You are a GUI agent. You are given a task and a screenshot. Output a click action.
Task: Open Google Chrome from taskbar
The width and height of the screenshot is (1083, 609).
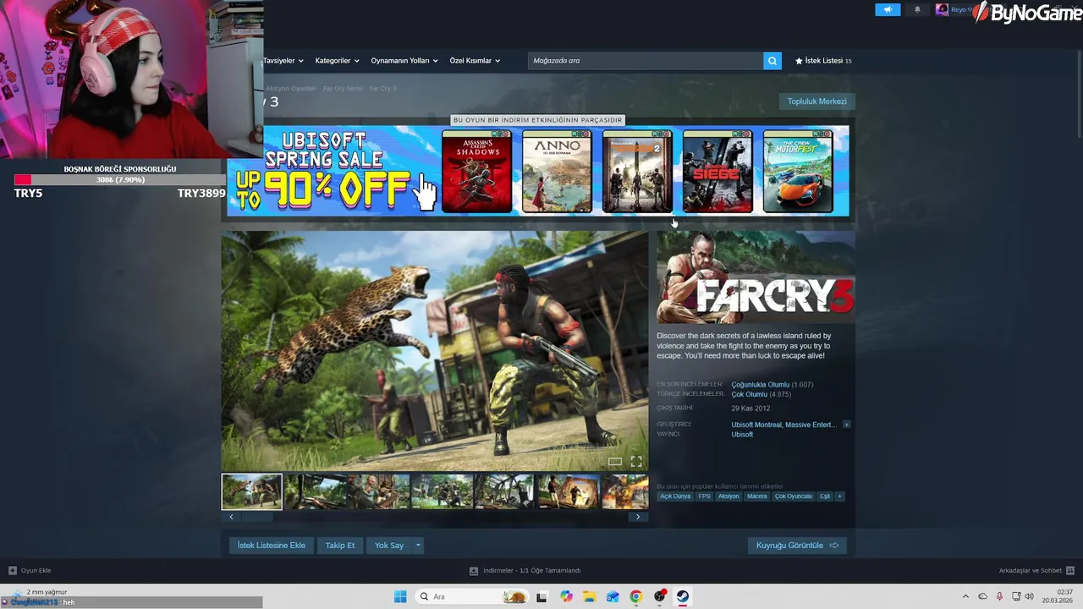[x=635, y=596]
